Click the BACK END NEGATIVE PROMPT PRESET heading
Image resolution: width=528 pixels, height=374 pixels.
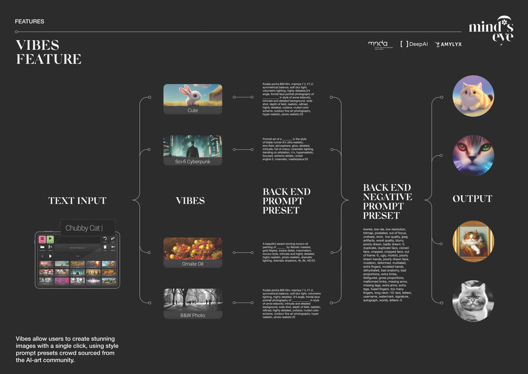388,202
